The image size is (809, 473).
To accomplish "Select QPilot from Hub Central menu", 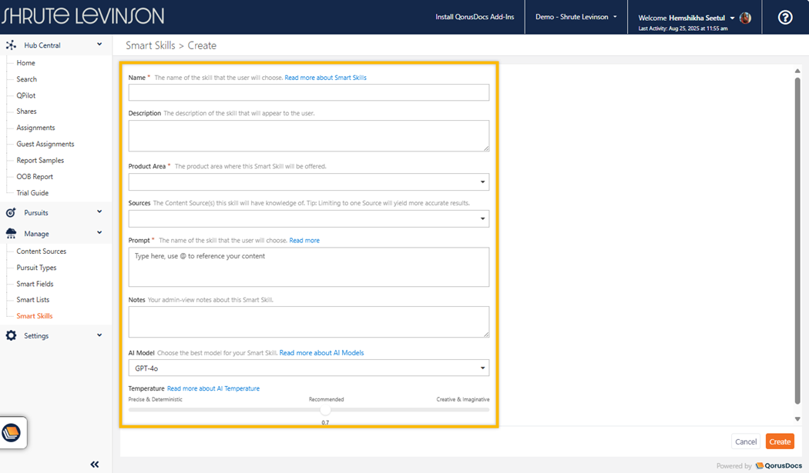I will [26, 95].
